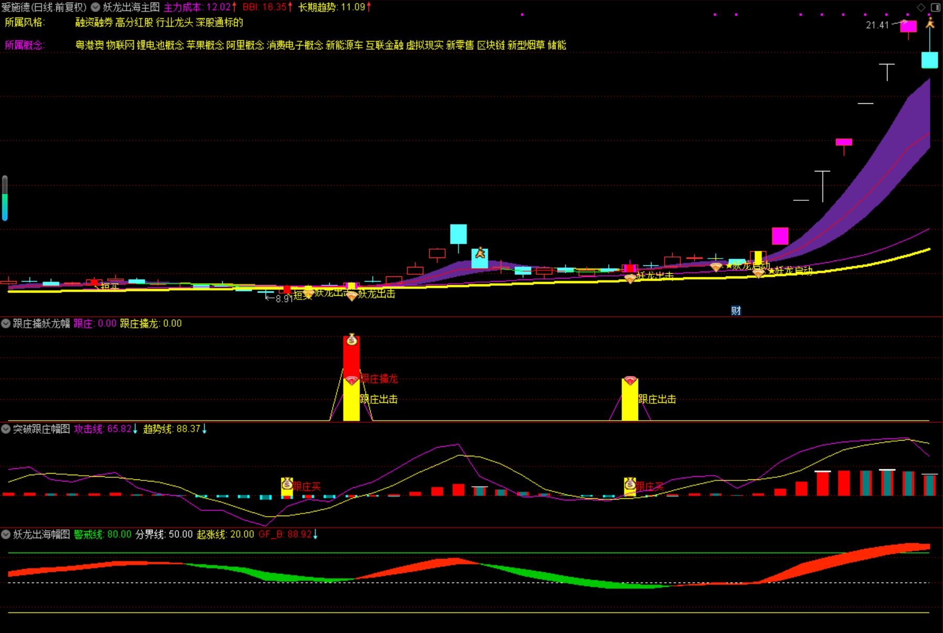Click the runner icon on the cyan mid-chart candle
The width and height of the screenshot is (943, 633).
pyautogui.click(x=480, y=254)
